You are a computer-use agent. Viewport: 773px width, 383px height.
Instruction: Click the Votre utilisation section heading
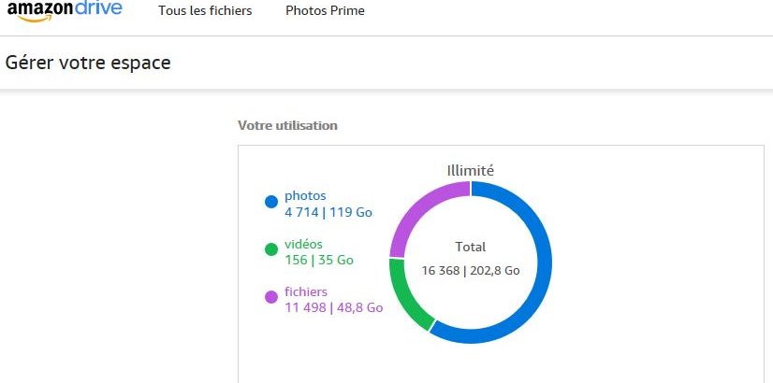(x=287, y=125)
